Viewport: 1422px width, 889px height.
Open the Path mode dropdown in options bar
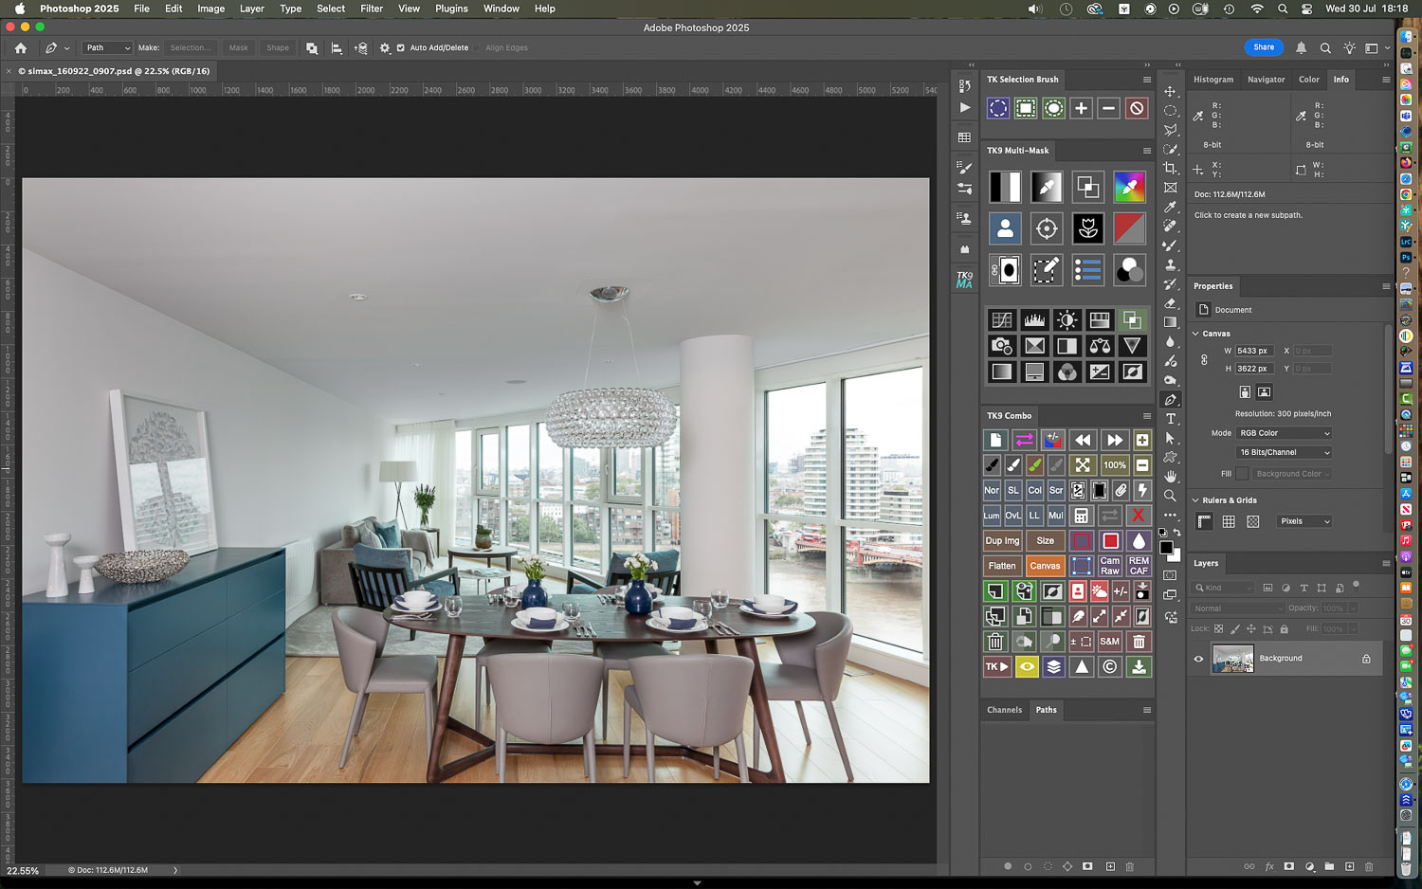pos(107,48)
